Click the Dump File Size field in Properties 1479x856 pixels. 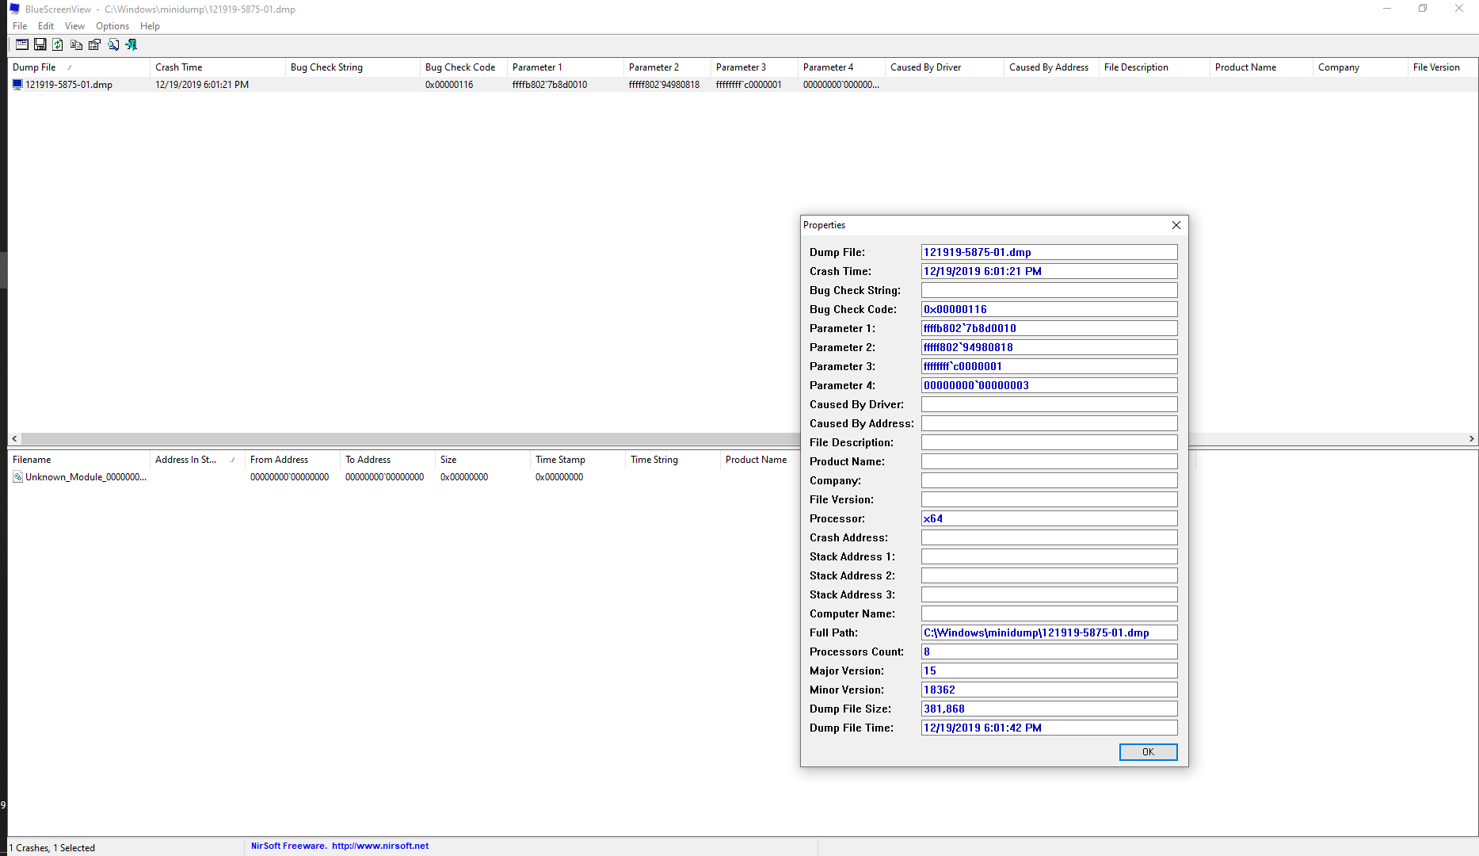pos(1049,709)
